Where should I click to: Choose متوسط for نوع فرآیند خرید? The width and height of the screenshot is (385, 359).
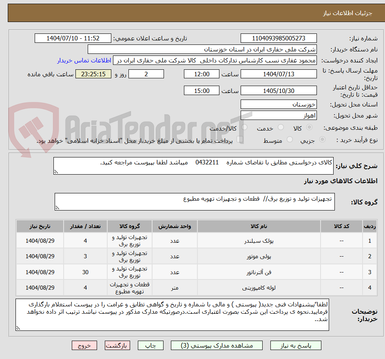[x=290, y=140]
